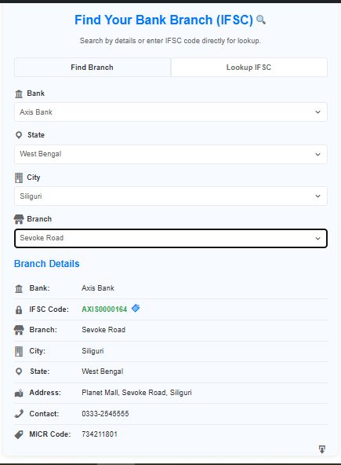
Task: Click the Branch Details heading
Action: [x=47, y=264]
